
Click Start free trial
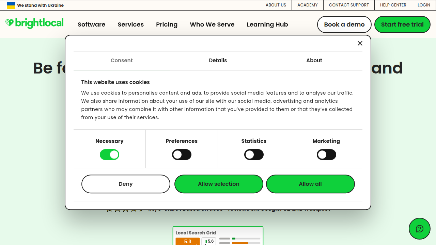click(402, 24)
